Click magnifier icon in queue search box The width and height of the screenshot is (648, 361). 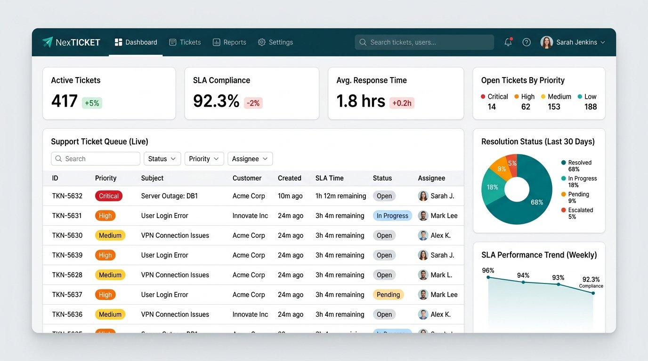59,159
